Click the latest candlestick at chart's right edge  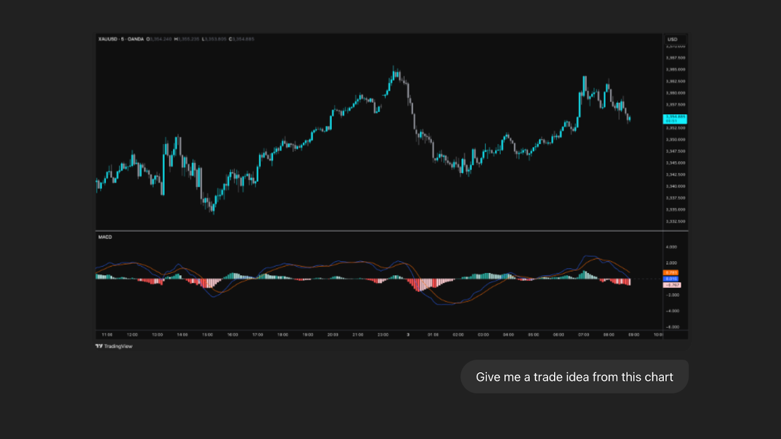(630, 119)
